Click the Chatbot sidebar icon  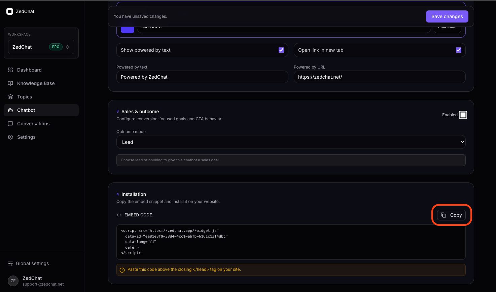pos(10,110)
